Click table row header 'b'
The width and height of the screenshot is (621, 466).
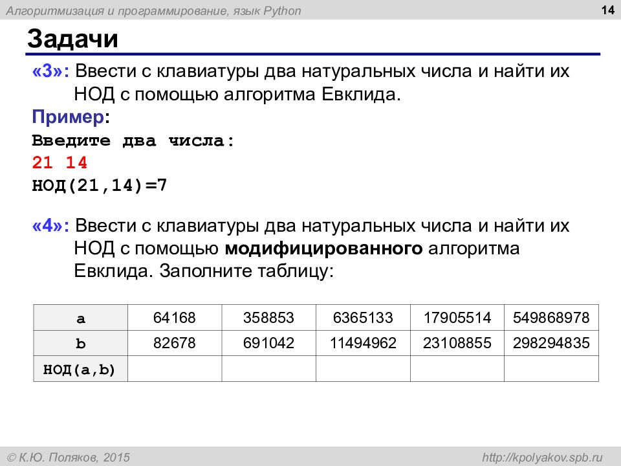coord(80,343)
